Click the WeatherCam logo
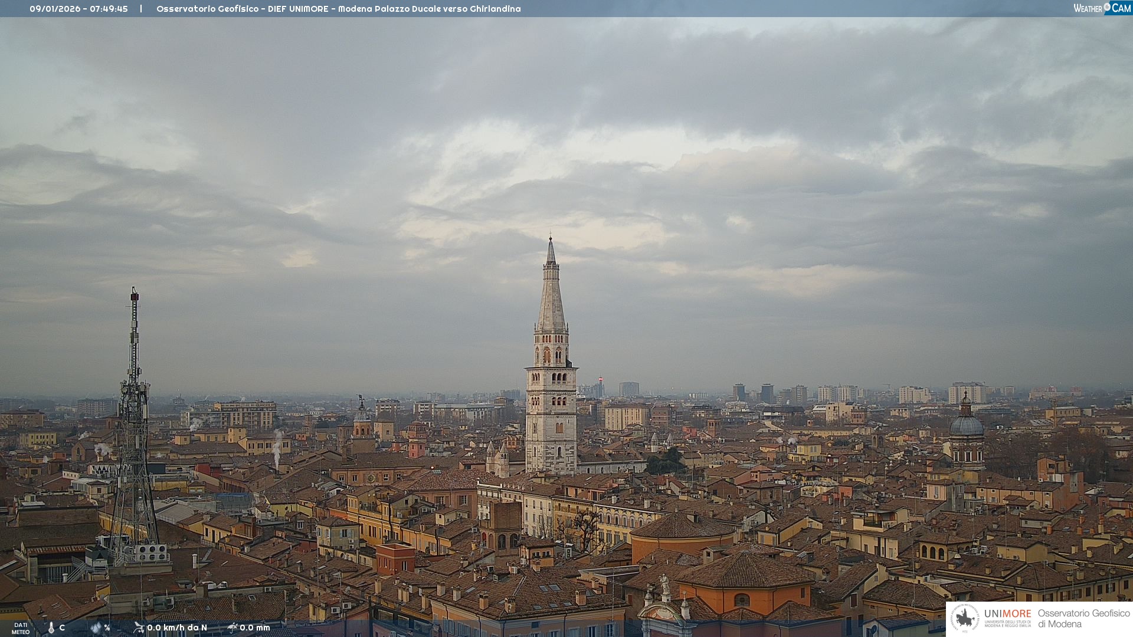The height and width of the screenshot is (637, 1133). pyautogui.click(x=1102, y=8)
